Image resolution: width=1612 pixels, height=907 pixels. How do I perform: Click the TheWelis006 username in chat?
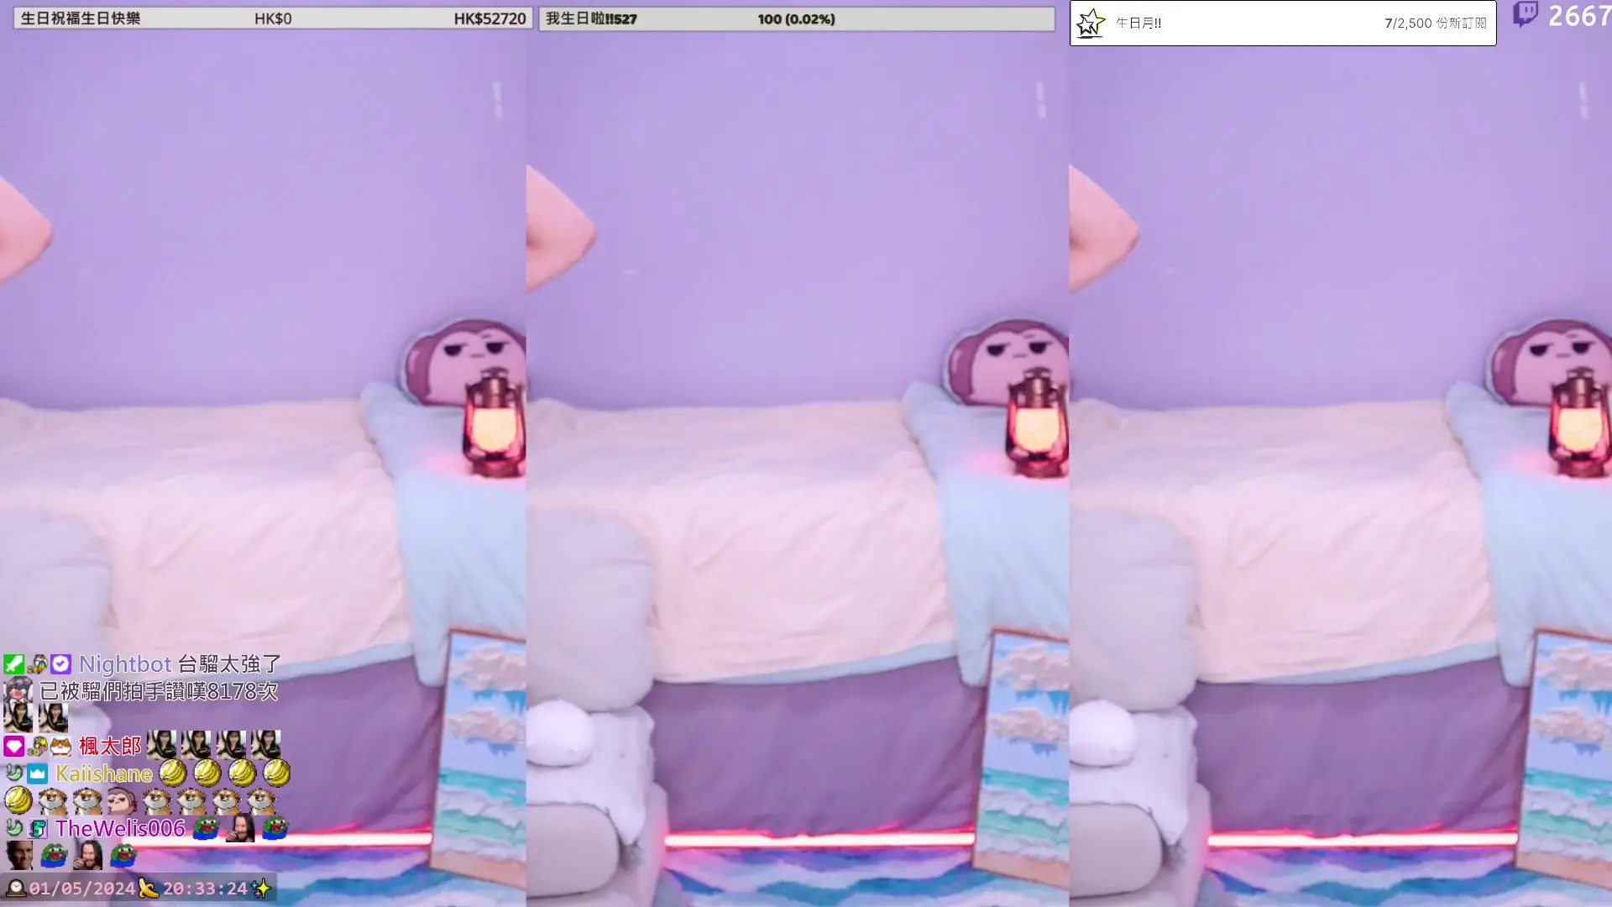click(x=120, y=829)
